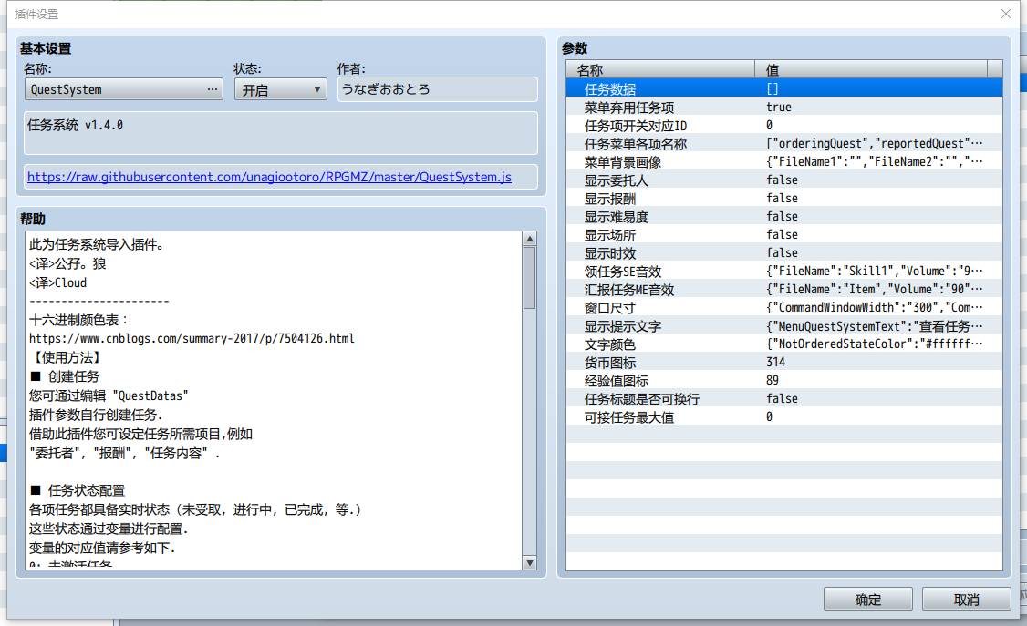Screen dimensions: 1027x626
Task: Select the 任务菜单各项名称 parameter
Action: pyautogui.click(x=784, y=143)
